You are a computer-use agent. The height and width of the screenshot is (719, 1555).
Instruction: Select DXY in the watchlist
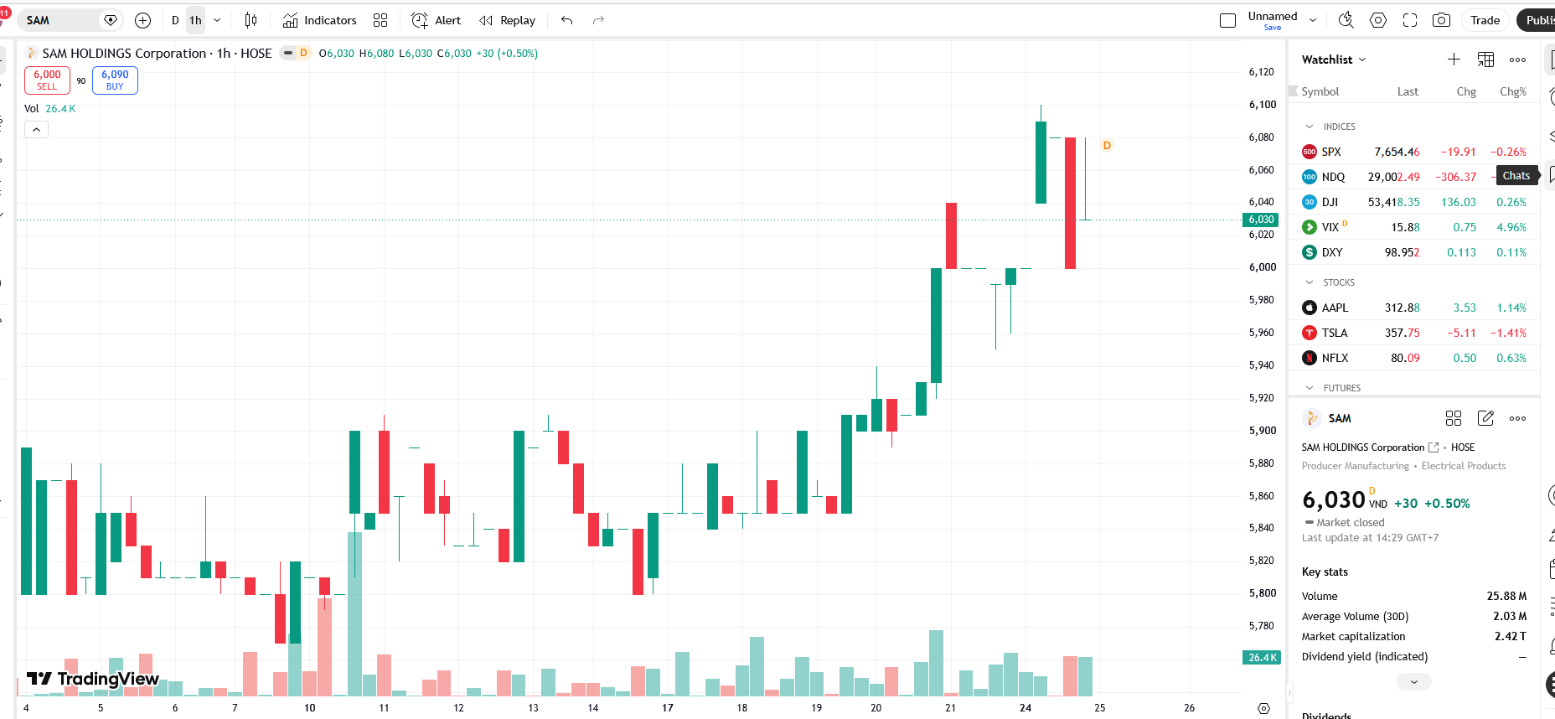[1414, 252]
